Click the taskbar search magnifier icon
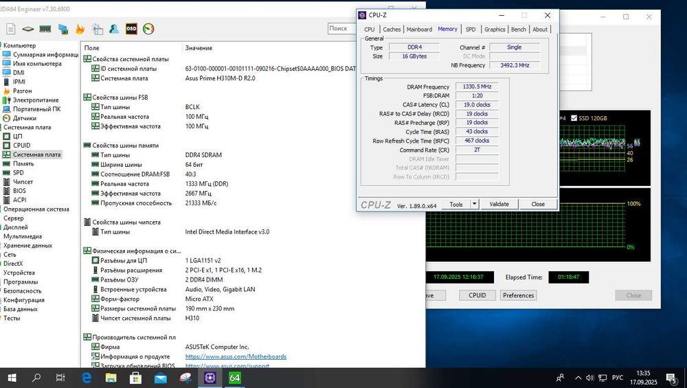Image resolution: width=687 pixels, height=388 pixels. [x=36, y=378]
